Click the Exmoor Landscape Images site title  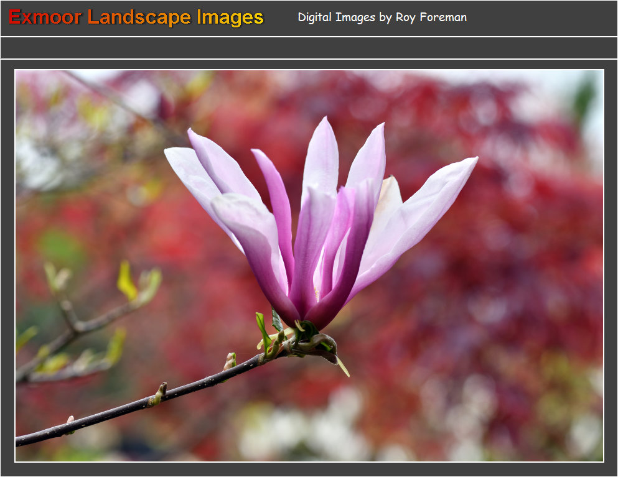[x=136, y=17]
